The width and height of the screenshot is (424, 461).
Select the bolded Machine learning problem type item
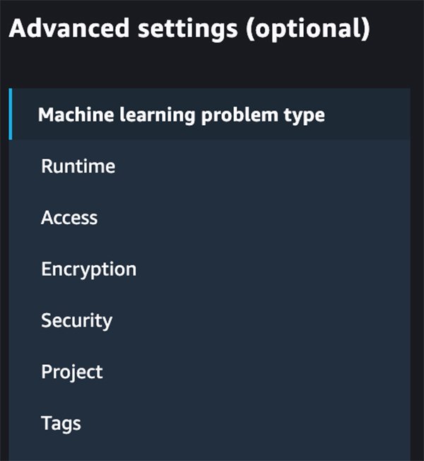[182, 115]
